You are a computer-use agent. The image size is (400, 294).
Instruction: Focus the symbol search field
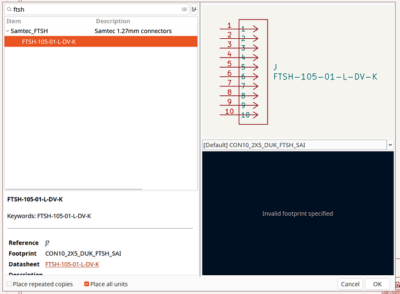coord(96,9)
